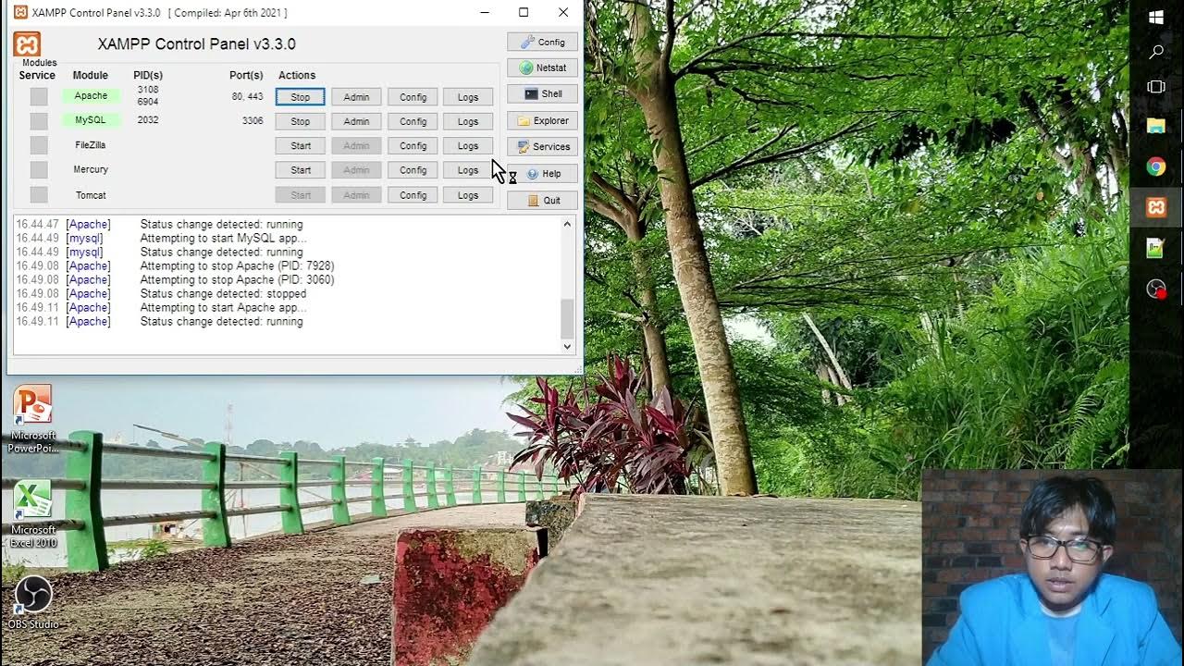1184x666 pixels.
Task: Select the XAMPP icon on the taskbar
Action: tap(1156, 207)
